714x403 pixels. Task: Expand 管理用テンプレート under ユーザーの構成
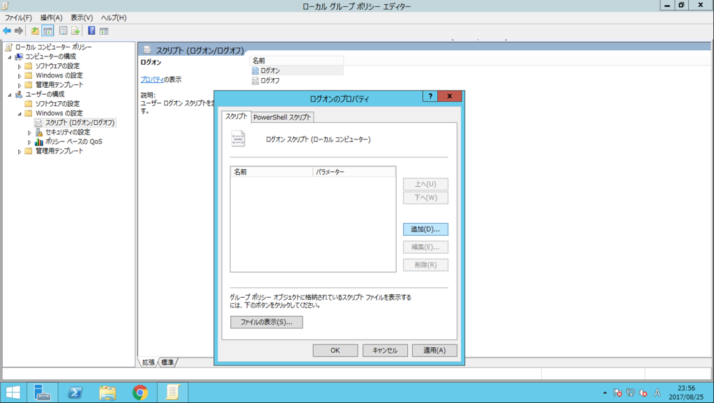pyautogui.click(x=20, y=151)
